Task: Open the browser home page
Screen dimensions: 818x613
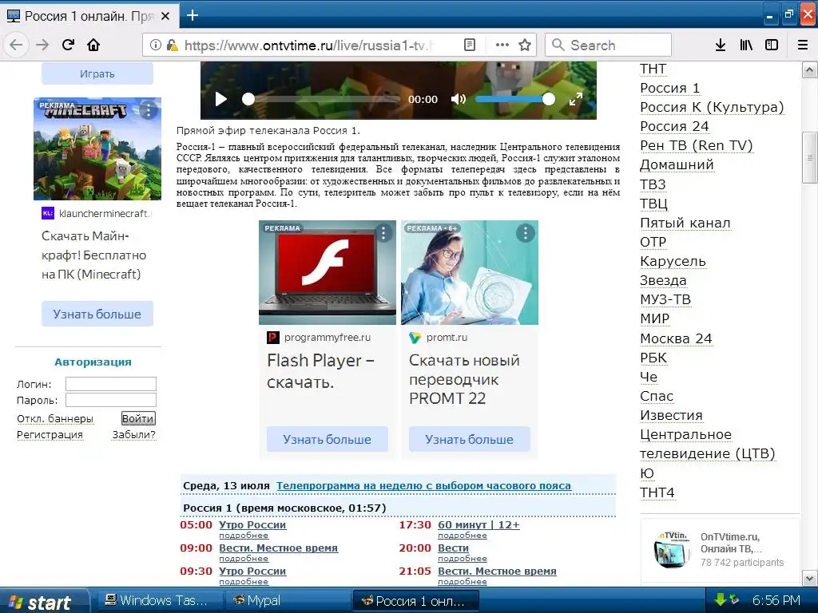Action: [94, 45]
